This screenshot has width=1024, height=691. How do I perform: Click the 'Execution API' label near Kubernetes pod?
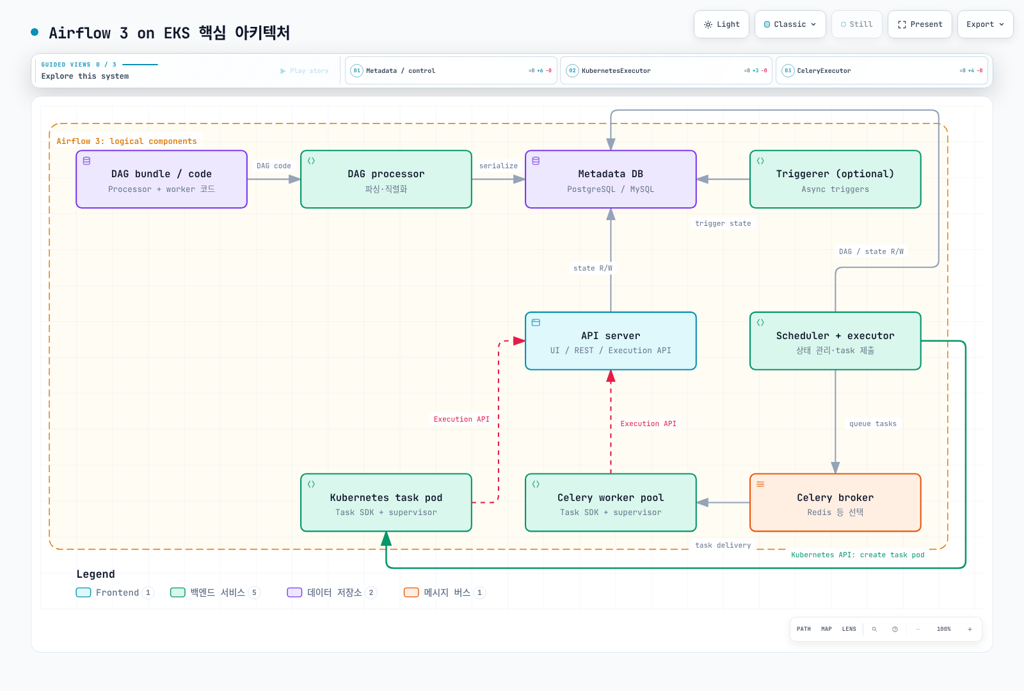click(461, 419)
